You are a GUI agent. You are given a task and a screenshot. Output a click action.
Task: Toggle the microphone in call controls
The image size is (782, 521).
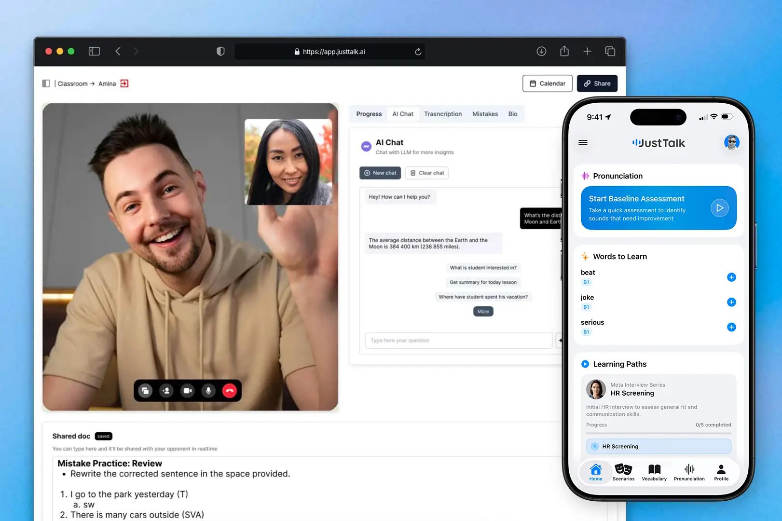(208, 391)
